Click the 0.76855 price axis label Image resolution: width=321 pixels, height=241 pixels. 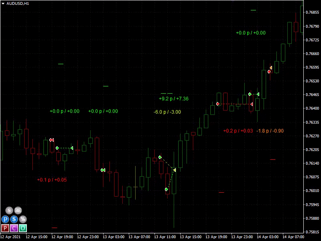tap(313, 12)
